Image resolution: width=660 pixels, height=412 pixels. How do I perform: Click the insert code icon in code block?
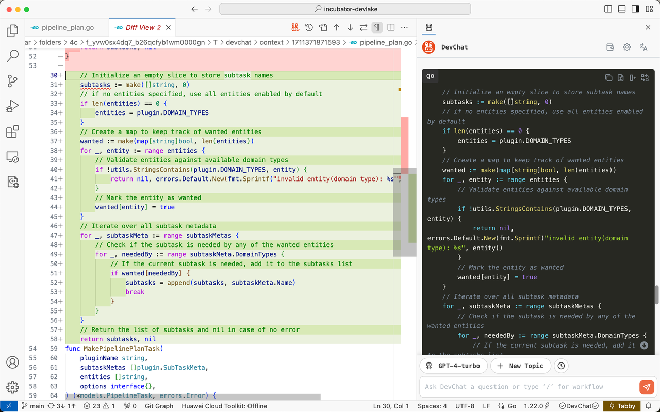pyautogui.click(x=633, y=78)
